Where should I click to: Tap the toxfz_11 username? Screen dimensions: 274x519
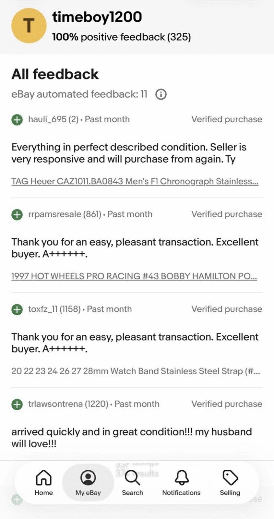click(x=43, y=309)
